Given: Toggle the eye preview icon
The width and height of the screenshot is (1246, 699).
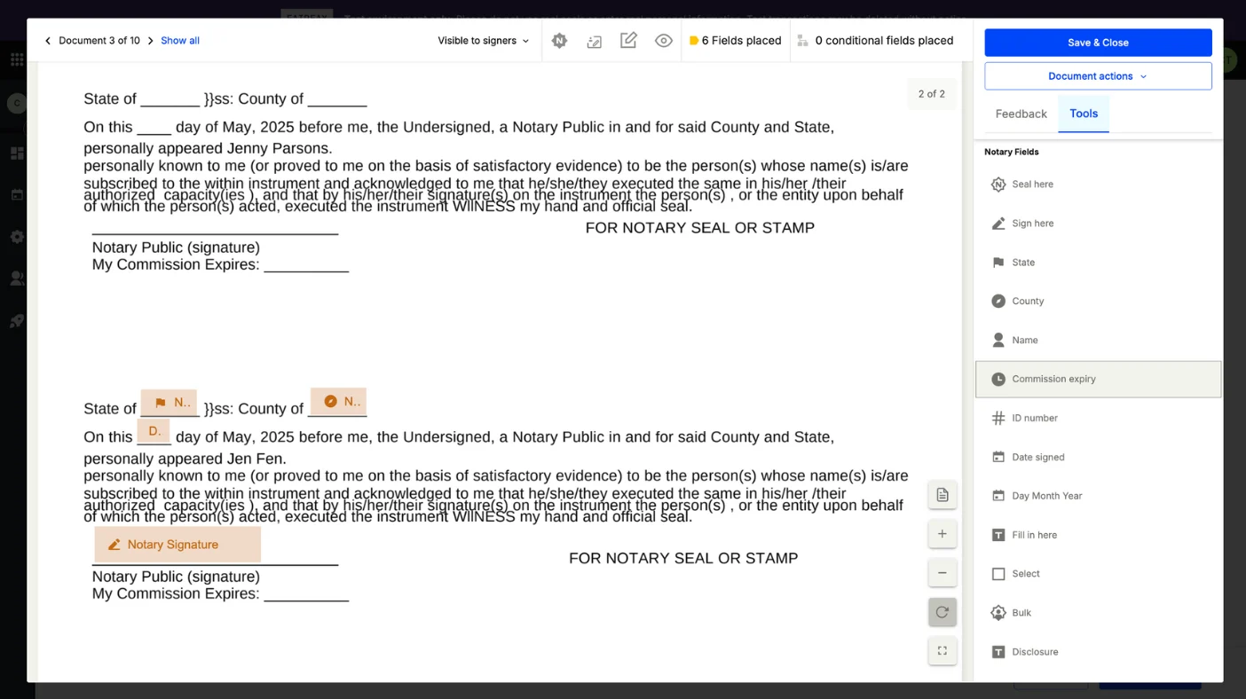Looking at the screenshot, I should (663, 41).
